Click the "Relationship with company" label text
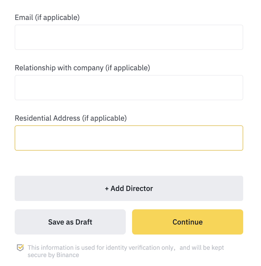 (x=59, y=68)
